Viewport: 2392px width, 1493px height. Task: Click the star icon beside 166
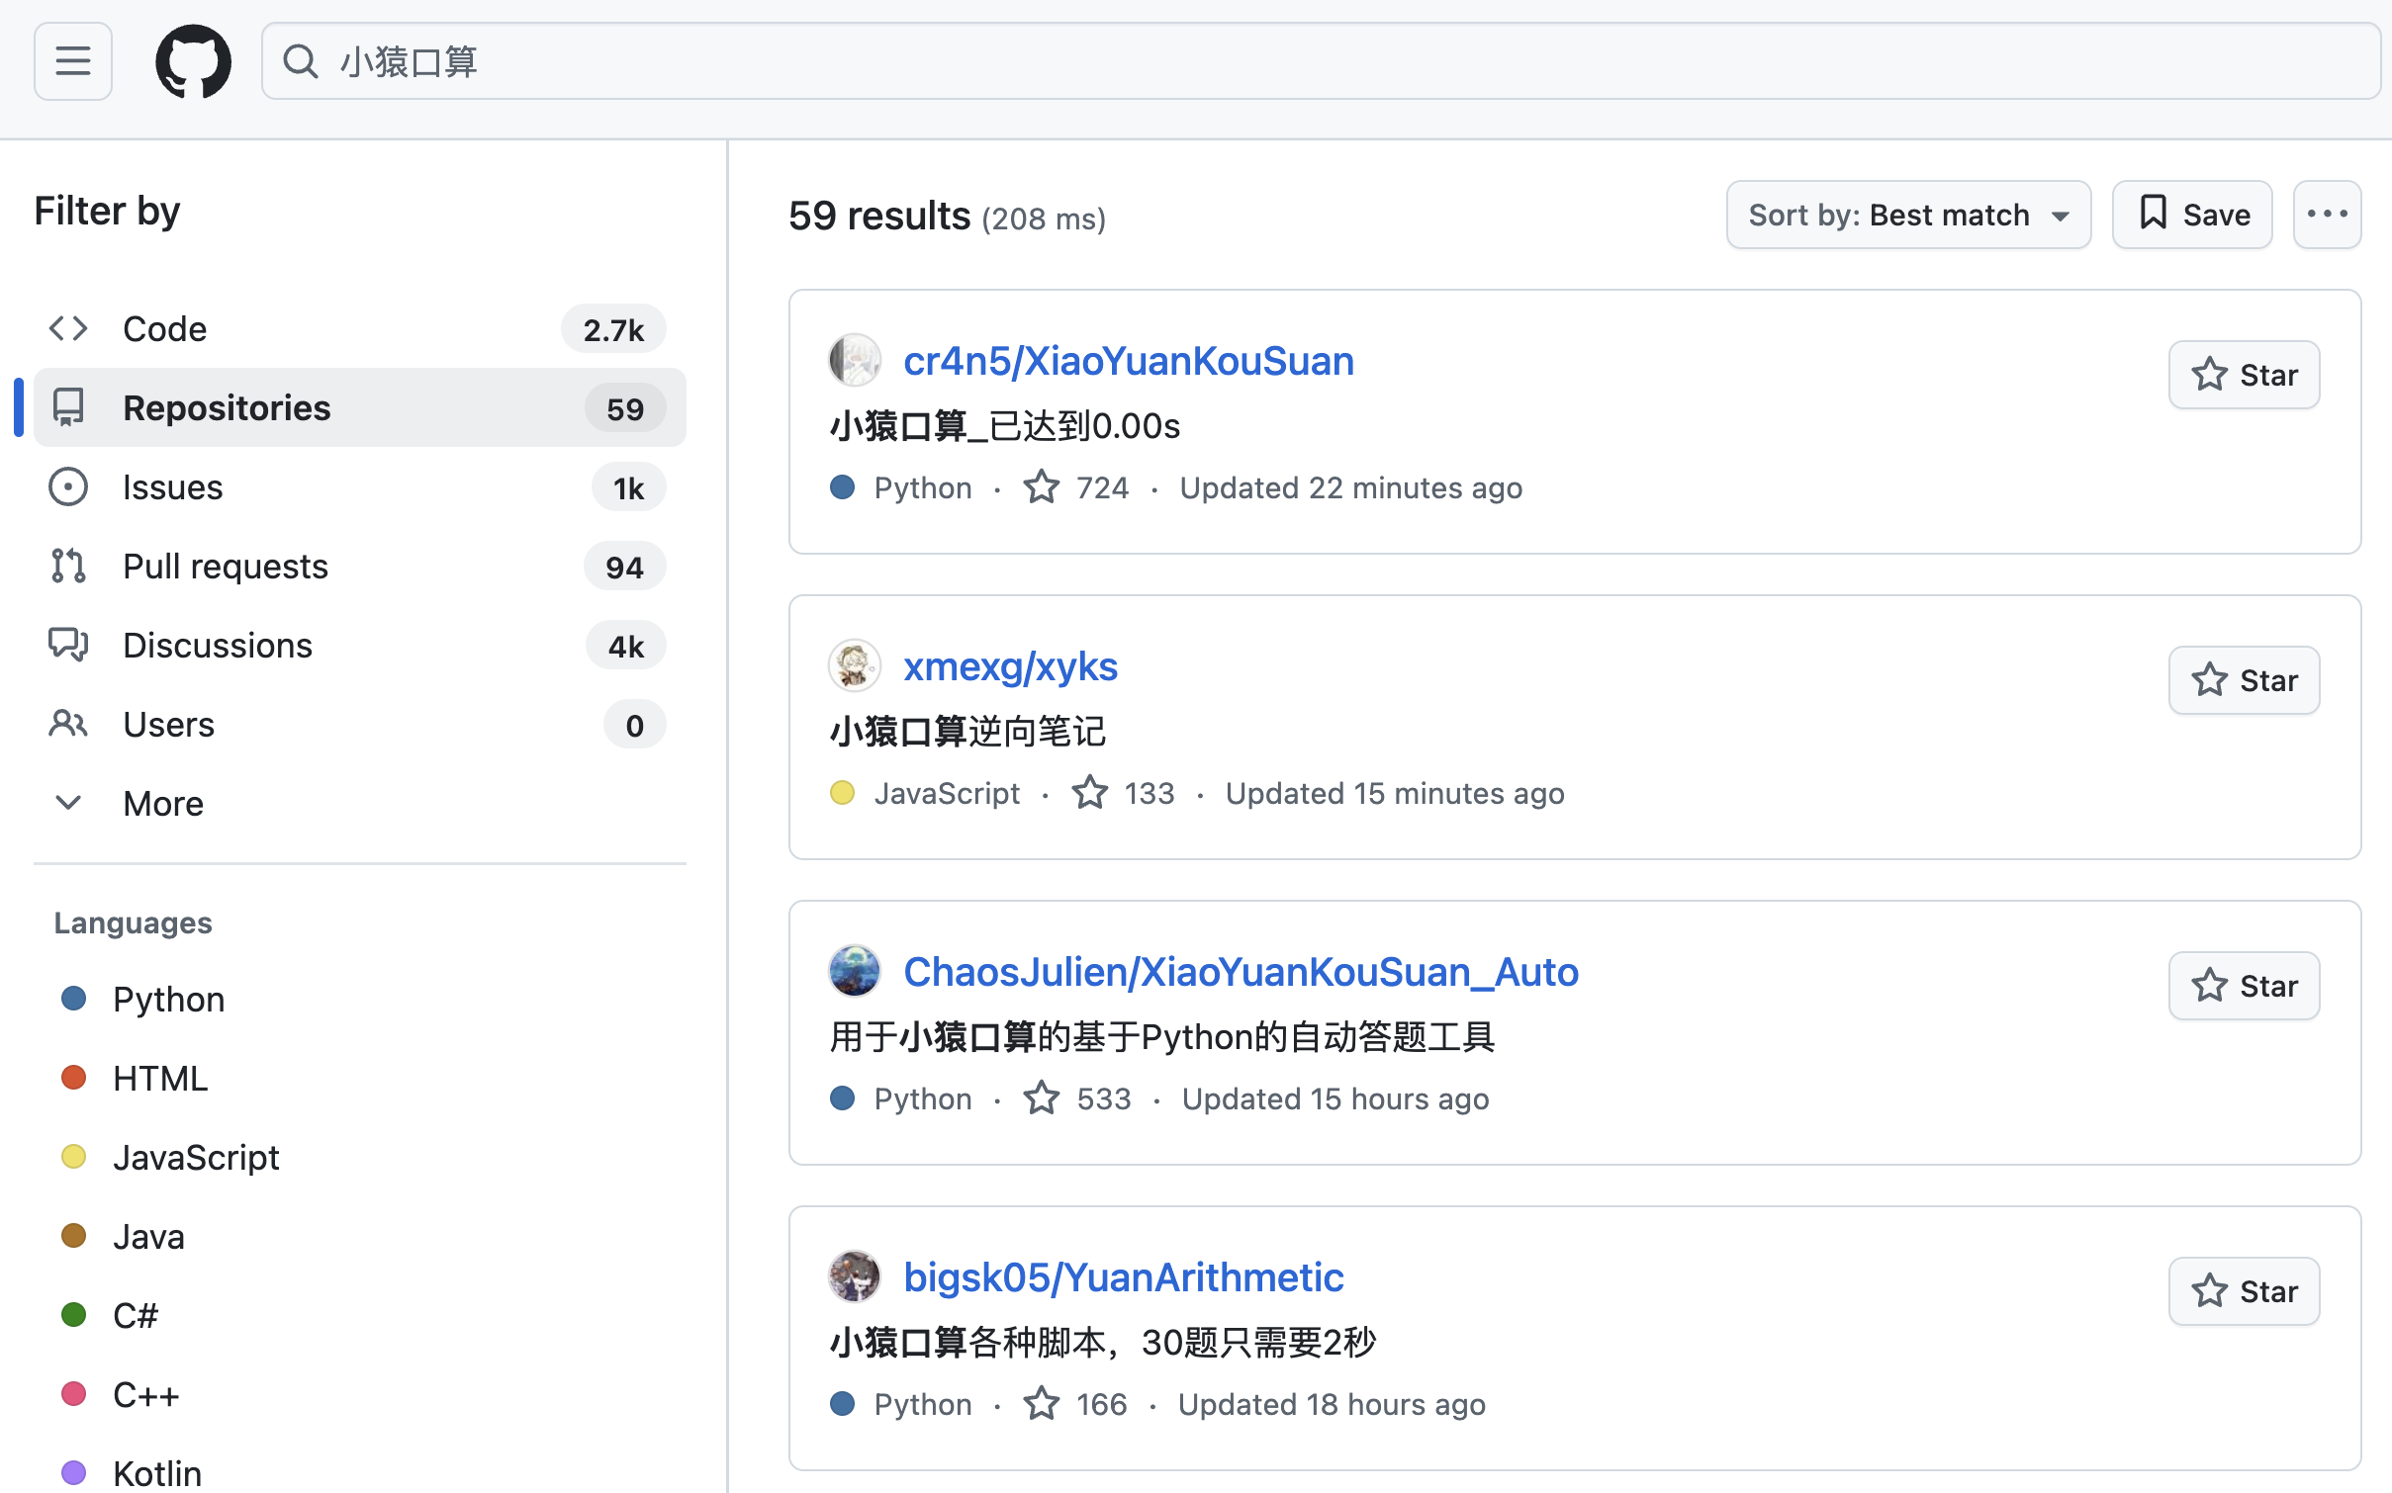click(x=1041, y=1403)
